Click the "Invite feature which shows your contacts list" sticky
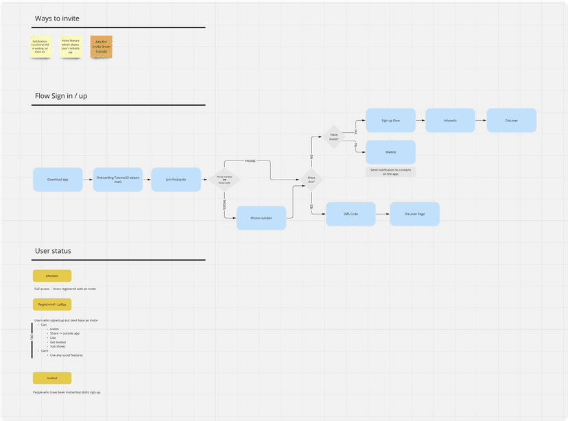Image resolution: width=568 pixels, height=421 pixels. tap(71, 47)
